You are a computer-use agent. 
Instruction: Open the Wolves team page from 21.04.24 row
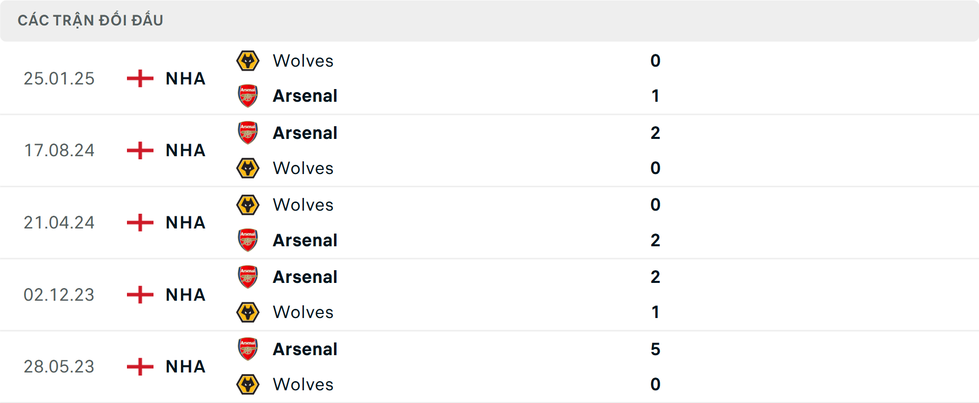coord(303,205)
